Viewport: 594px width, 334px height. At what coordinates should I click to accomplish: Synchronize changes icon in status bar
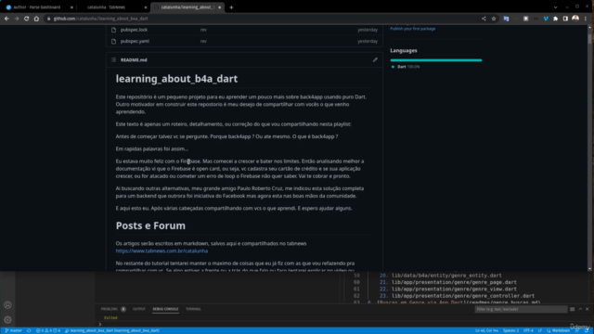(29, 330)
